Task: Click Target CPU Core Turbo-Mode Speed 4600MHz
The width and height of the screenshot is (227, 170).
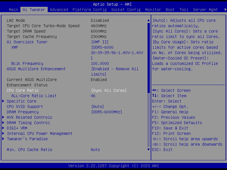Action: click(99, 26)
